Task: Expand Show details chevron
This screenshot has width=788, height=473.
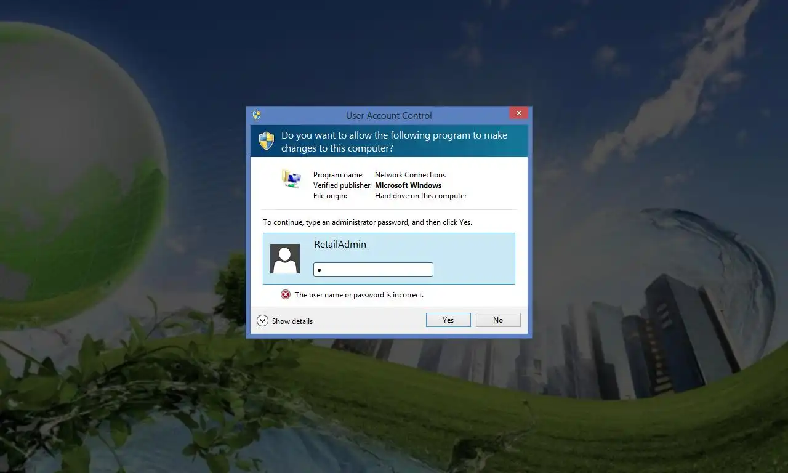Action: click(263, 321)
